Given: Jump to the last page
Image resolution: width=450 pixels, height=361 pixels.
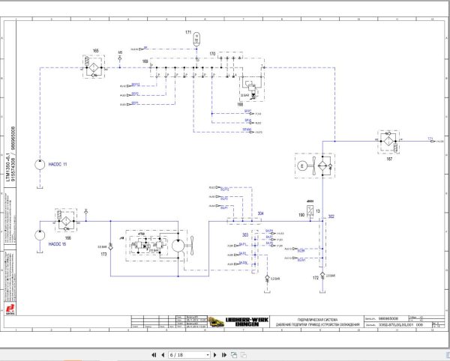Looking at the screenshot, I should coord(224,355).
